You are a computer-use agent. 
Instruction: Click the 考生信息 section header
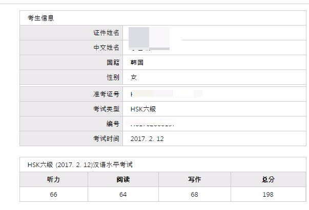(41, 18)
